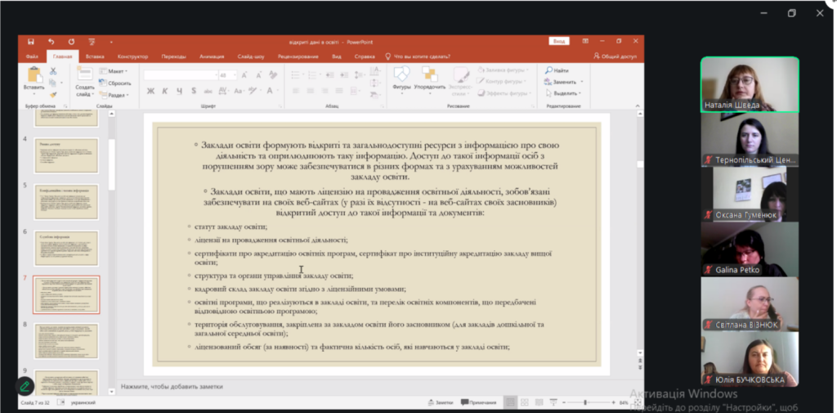Click the zoom slider in status bar
Image resolution: width=837 pixels, height=413 pixels.
(x=584, y=402)
